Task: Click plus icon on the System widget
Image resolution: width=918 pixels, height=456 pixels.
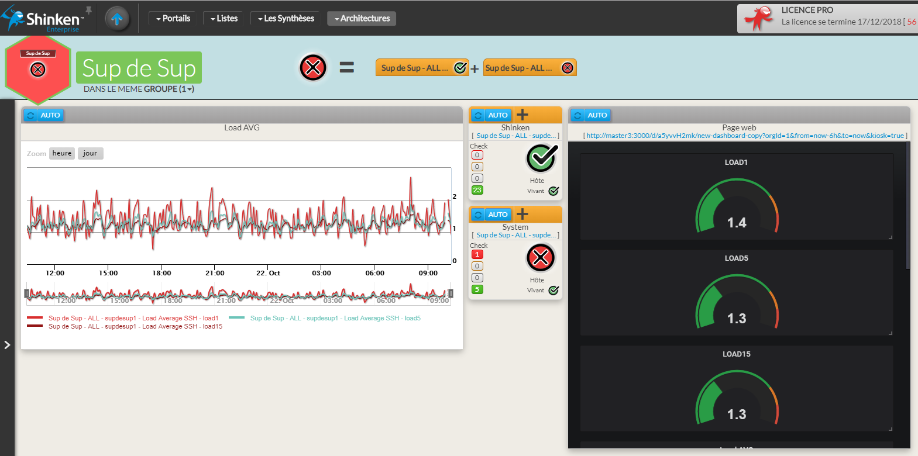Action: [522, 215]
